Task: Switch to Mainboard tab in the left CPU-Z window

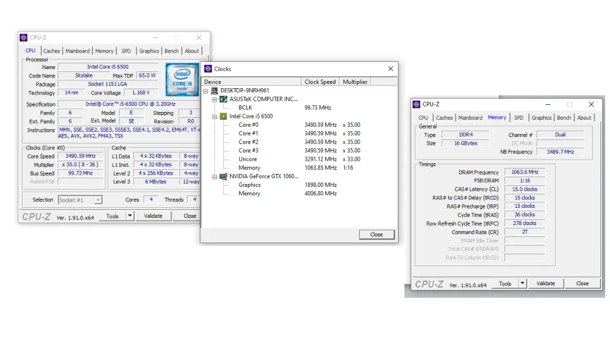Action: (x=77, y=51)
